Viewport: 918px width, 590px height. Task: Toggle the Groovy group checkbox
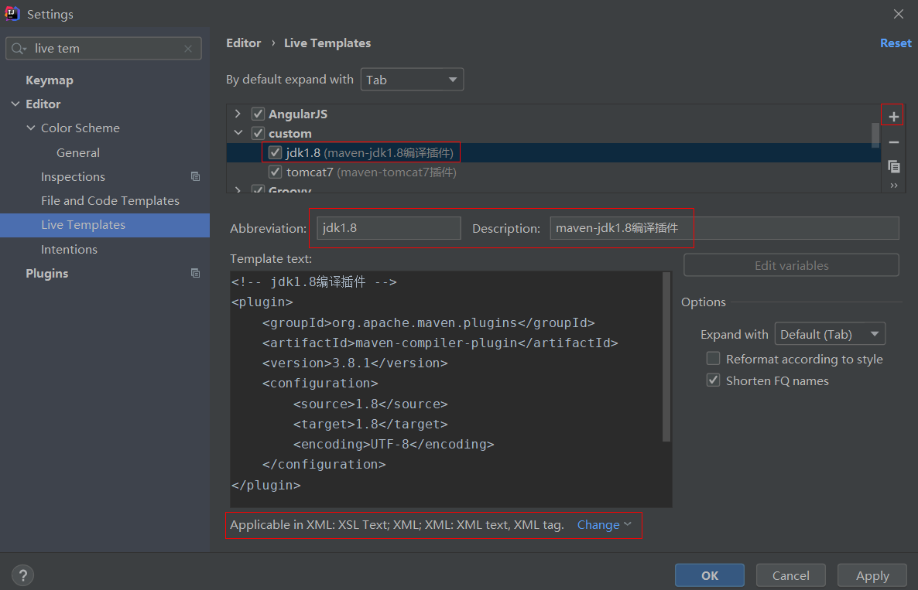pyautogui.click(x=258, y=189)
